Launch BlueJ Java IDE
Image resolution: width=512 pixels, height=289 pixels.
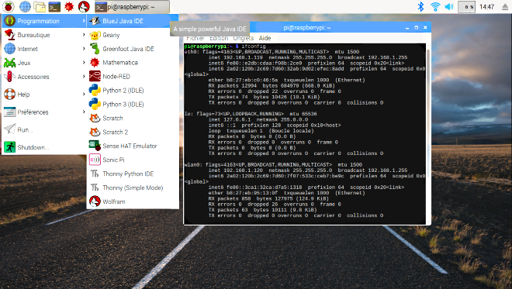[x=133, y=21]
